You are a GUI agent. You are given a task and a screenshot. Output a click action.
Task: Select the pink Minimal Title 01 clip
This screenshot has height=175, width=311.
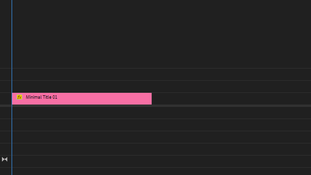click(82, 99)
